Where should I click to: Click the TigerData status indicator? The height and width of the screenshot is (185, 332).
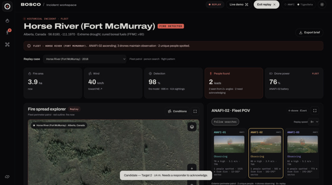(305, 5)
